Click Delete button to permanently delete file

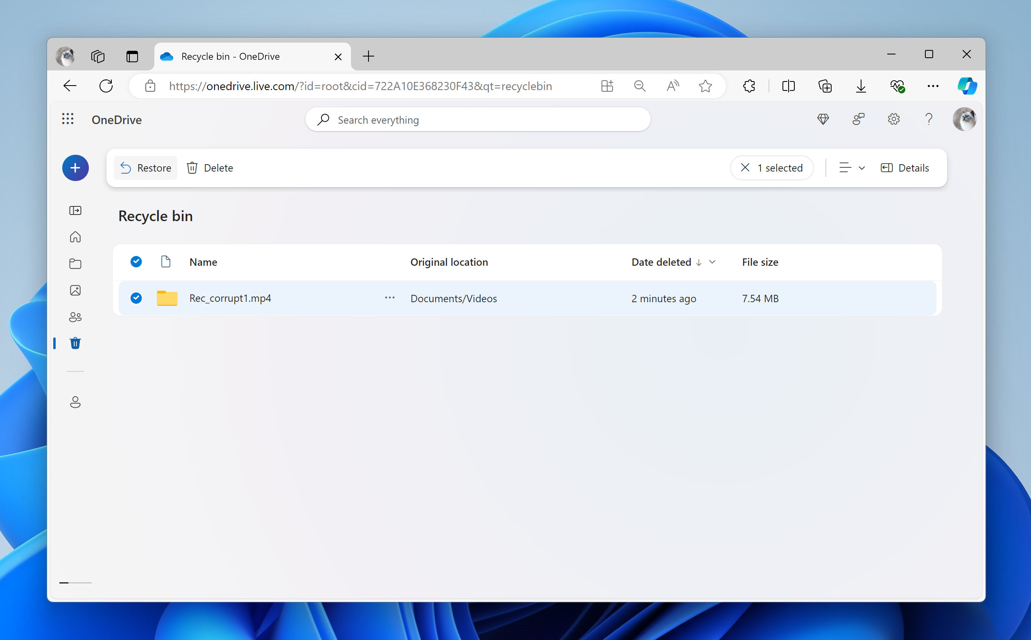[x=210, y=167]
